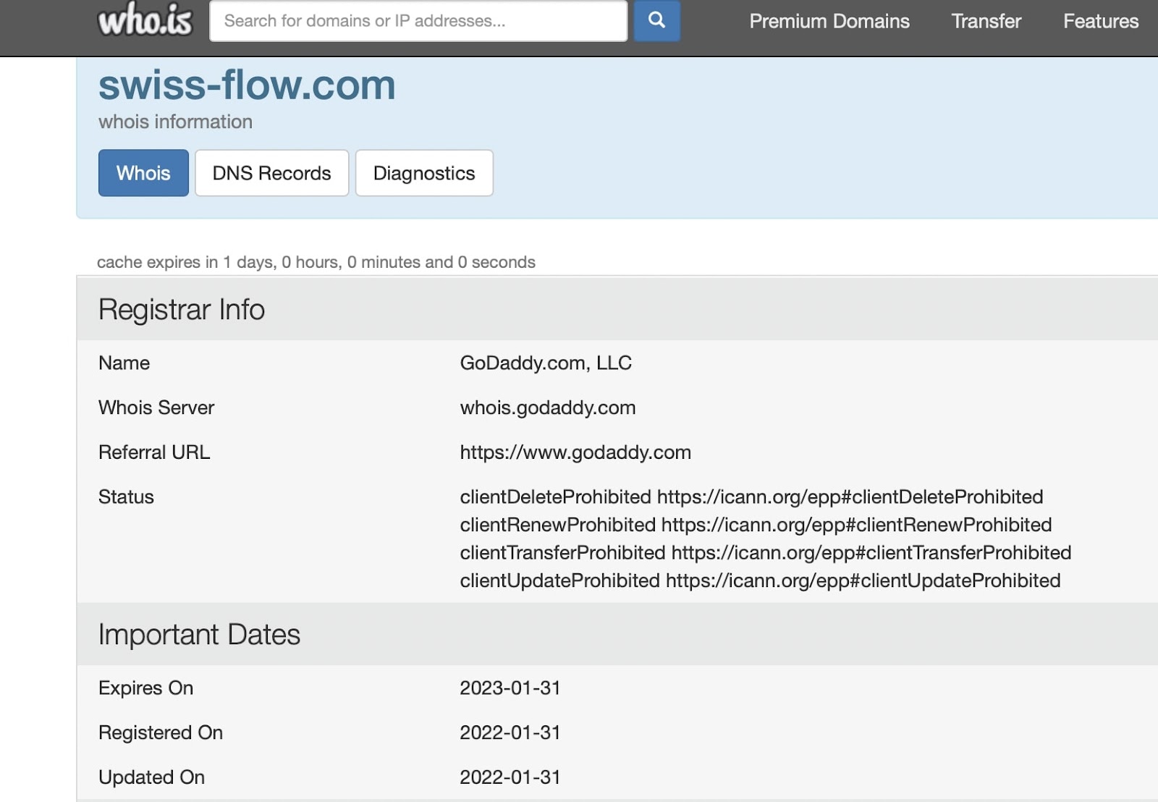Click the 'Referral URL' row label
The image size is (1158, 802).
click(x=154, y=452)
